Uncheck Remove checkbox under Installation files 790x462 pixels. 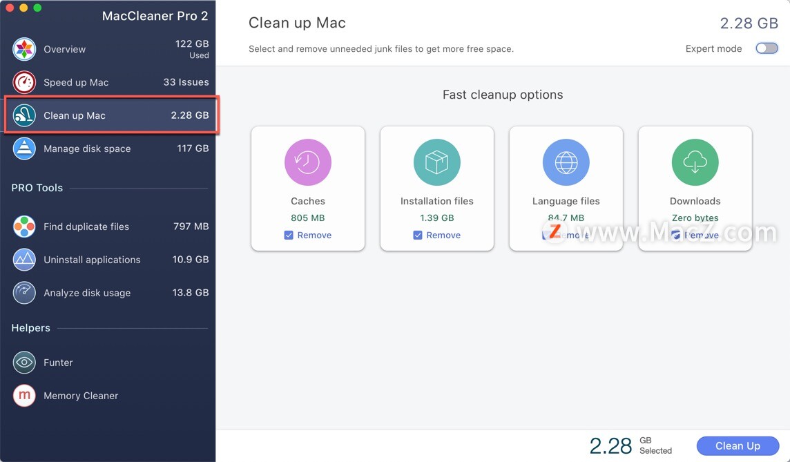(418, 235)
